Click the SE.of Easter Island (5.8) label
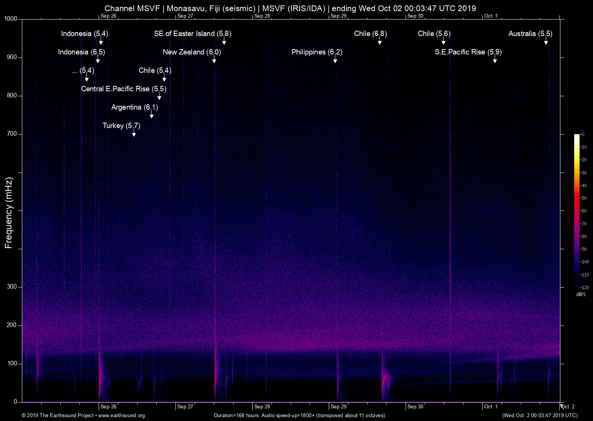 coord(192,34)
